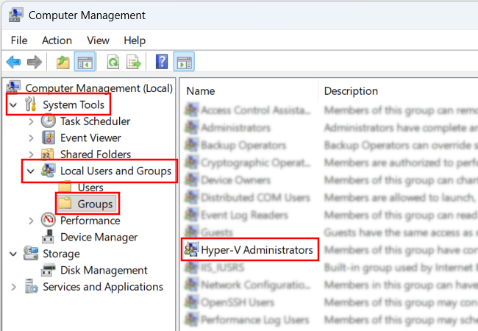
Task: Select the Administrators group name
Action: click(x=235, y=127)
